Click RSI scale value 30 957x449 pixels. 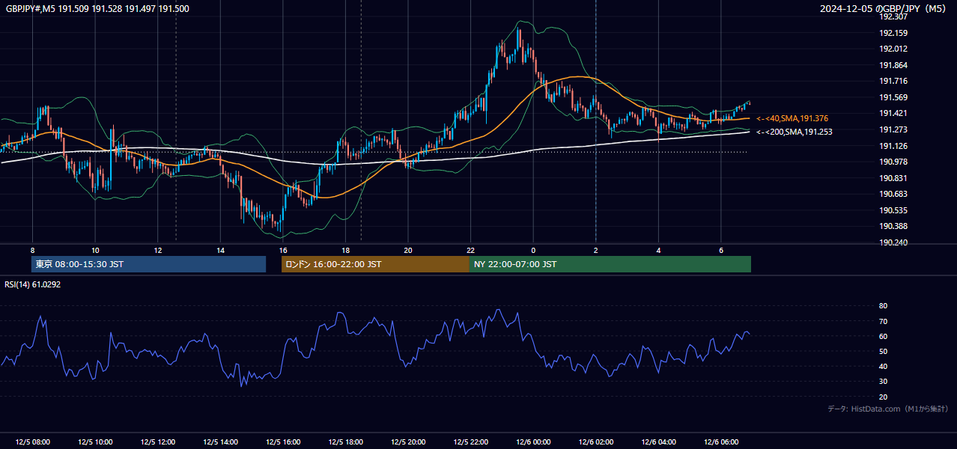(884, 381)
